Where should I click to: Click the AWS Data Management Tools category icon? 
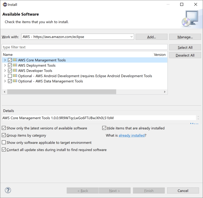tap(15, 81)
